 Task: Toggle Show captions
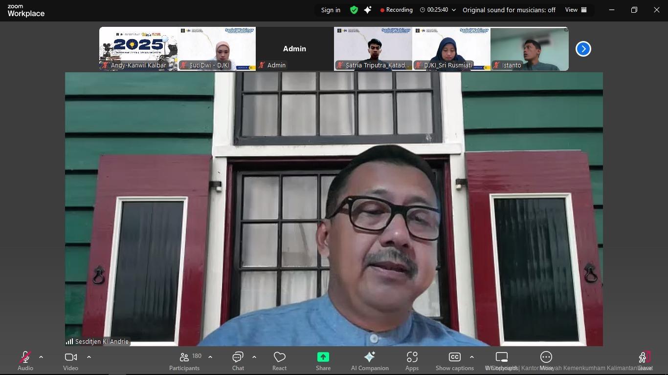454,361
